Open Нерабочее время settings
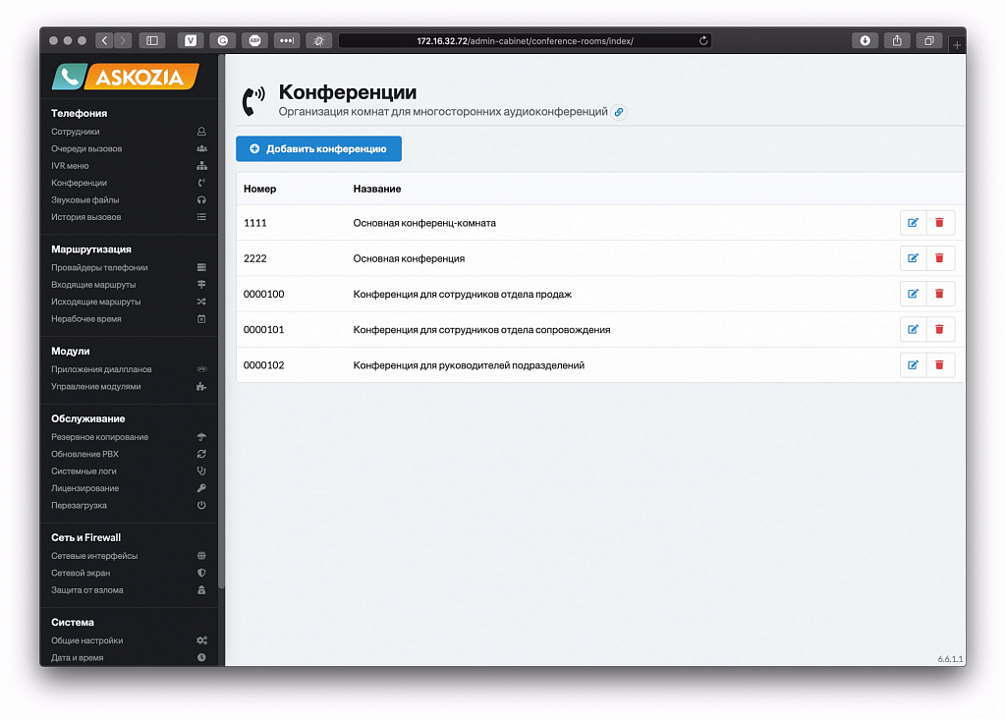This screenshot has height=719, width=1006. (x=129, y=319)
